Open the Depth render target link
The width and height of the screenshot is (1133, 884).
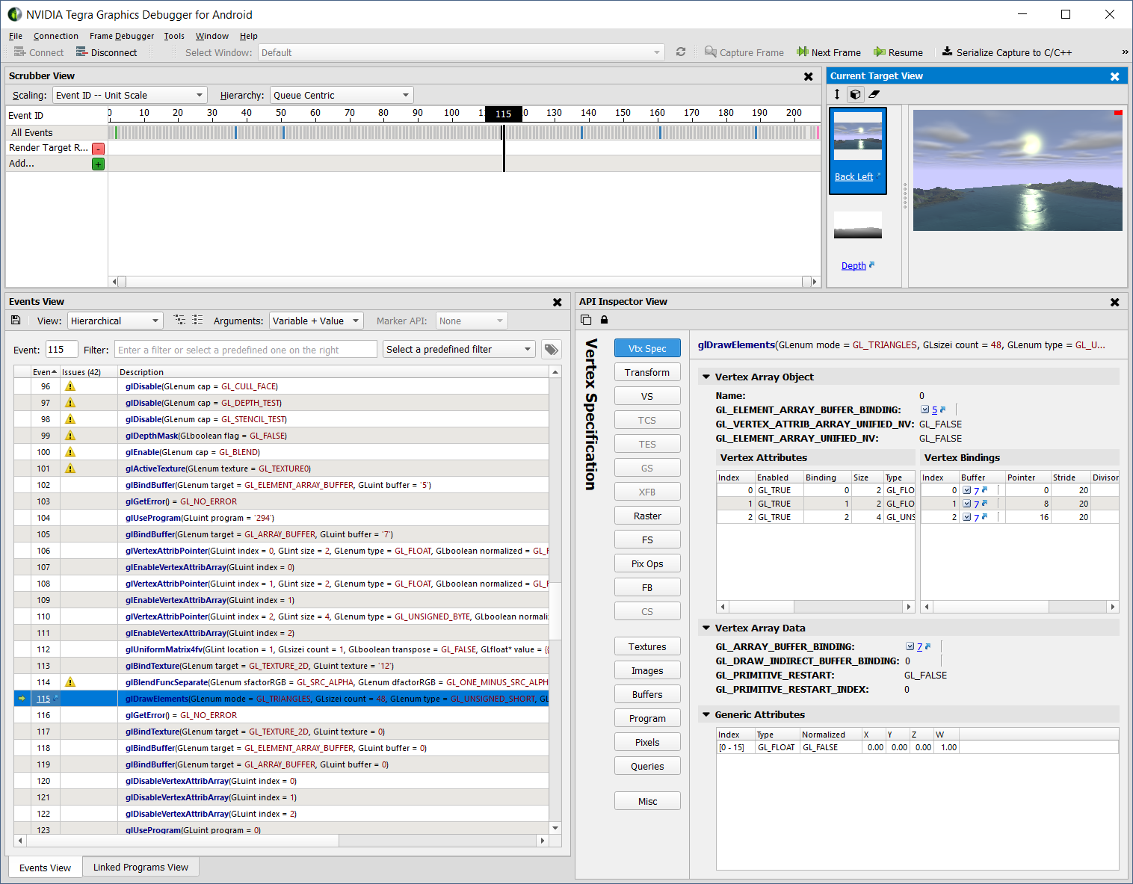[x=853, y=265]
